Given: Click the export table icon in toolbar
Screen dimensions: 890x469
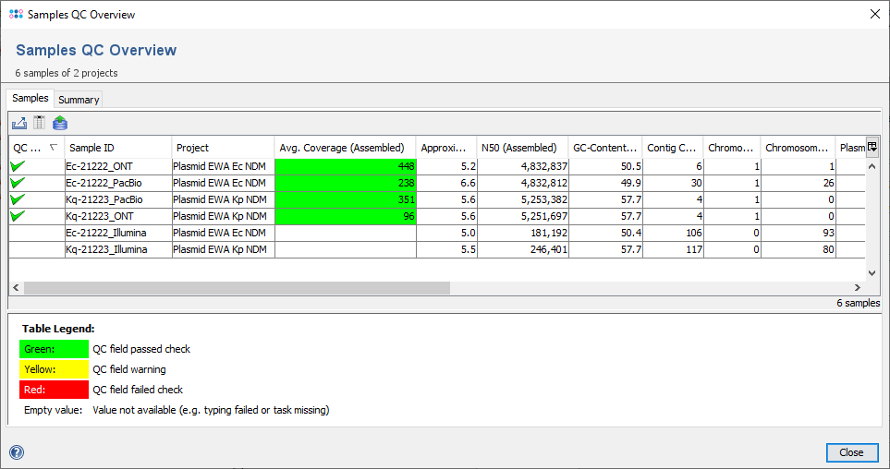Looking at the screenshot, I should point(18,123).
